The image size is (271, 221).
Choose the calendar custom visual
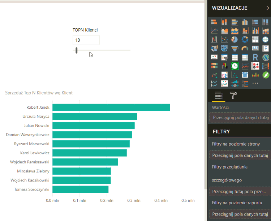coord(245,75)
